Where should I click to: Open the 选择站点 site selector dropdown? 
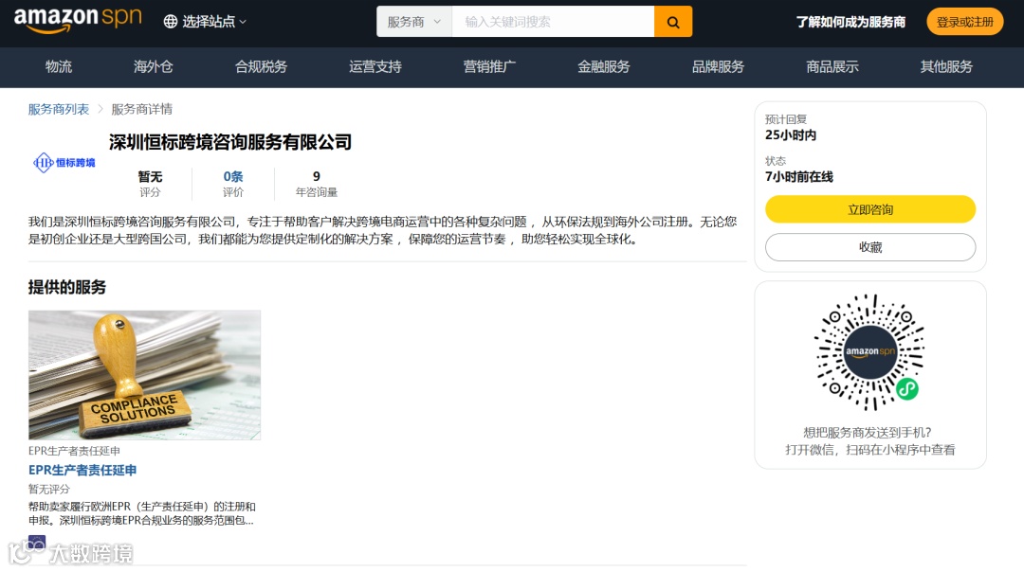tap(205, 22)
